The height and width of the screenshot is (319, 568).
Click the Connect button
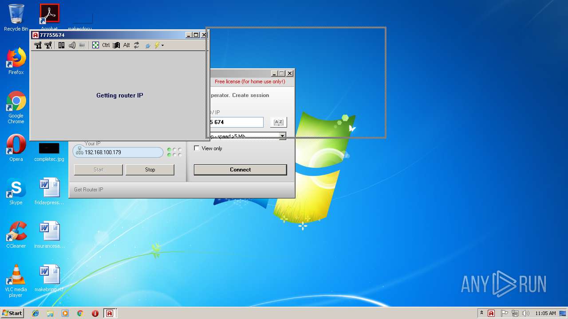[240, 170]
